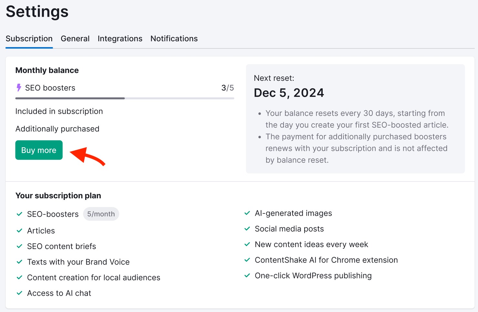Click the checkmark beside Social media posts
The image size is (478, 312).
pyautogui.click(x=247, y=229)
